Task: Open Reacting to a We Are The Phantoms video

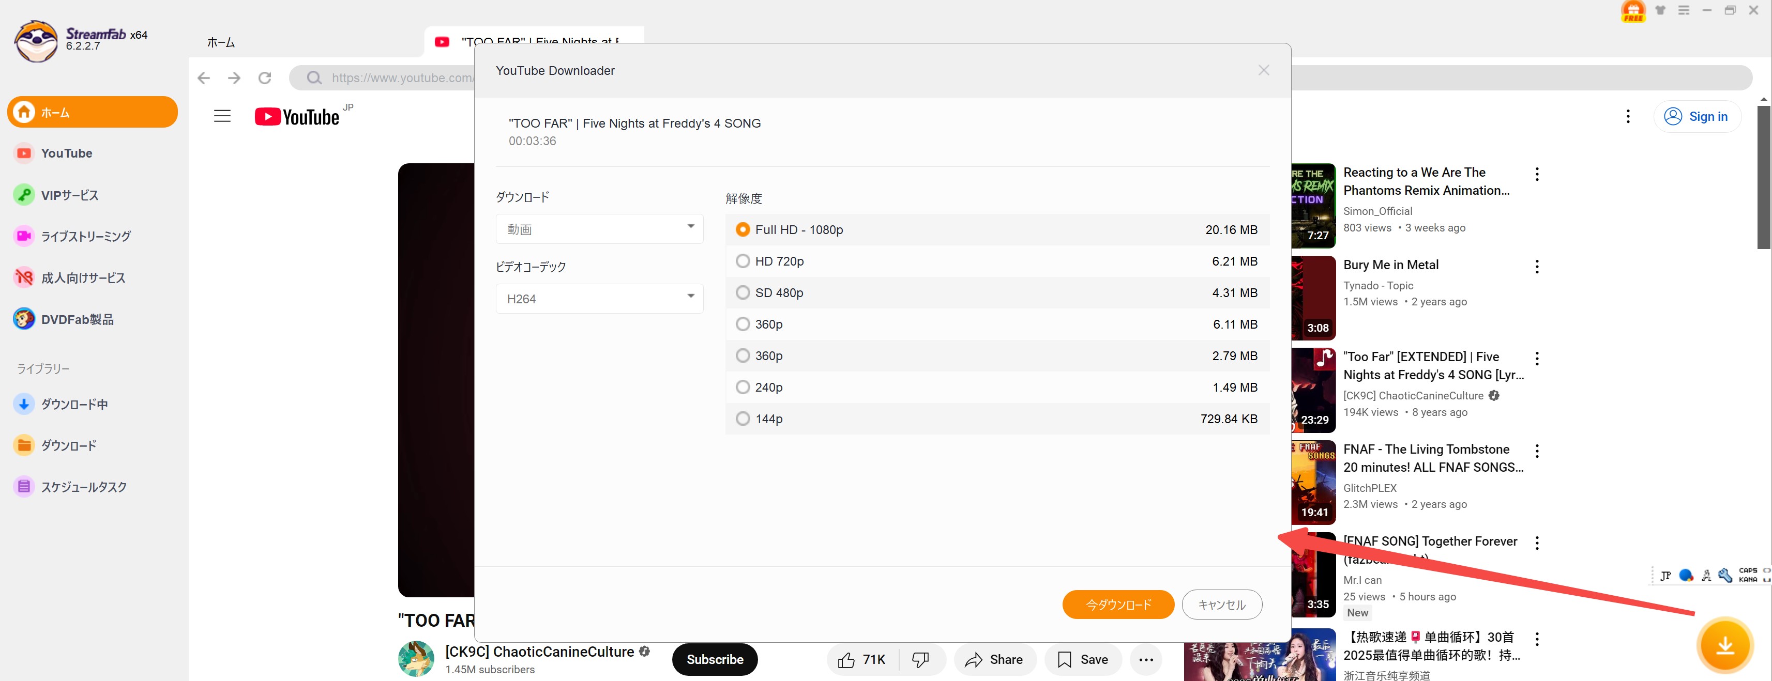Action: coord(1426,181)
